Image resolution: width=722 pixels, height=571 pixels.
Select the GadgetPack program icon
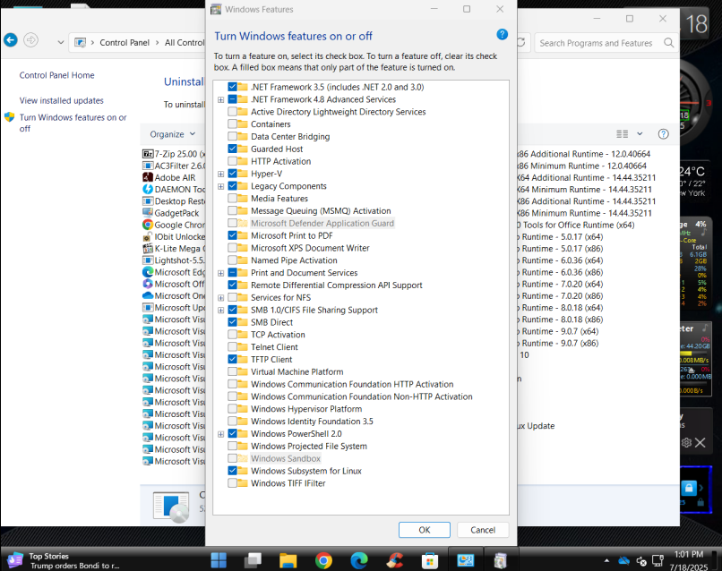[x=148, y=213]
